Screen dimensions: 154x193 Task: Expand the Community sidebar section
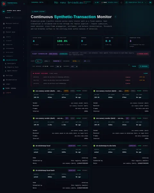23,56
